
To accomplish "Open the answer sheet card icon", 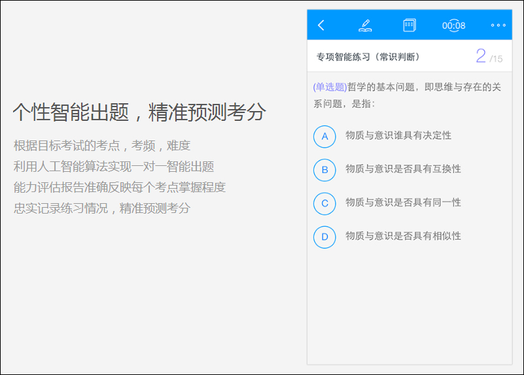I will point(409,25).
